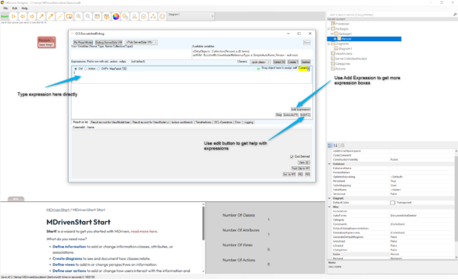Viewport: 458px width, 279px height.
Task: Click the back arrow toolbar icon
Action: point(22,16)
